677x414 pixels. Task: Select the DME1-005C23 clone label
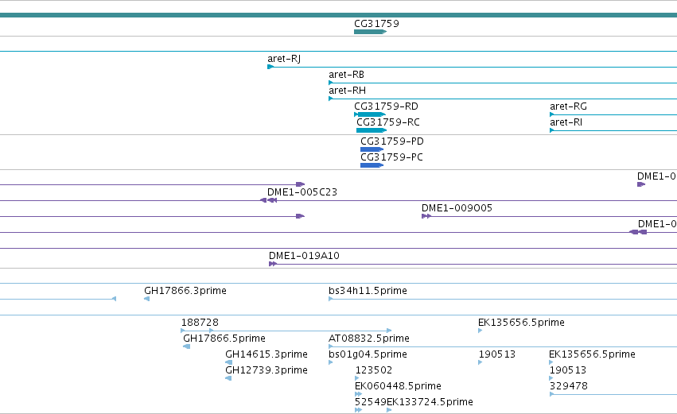(302, 192)
